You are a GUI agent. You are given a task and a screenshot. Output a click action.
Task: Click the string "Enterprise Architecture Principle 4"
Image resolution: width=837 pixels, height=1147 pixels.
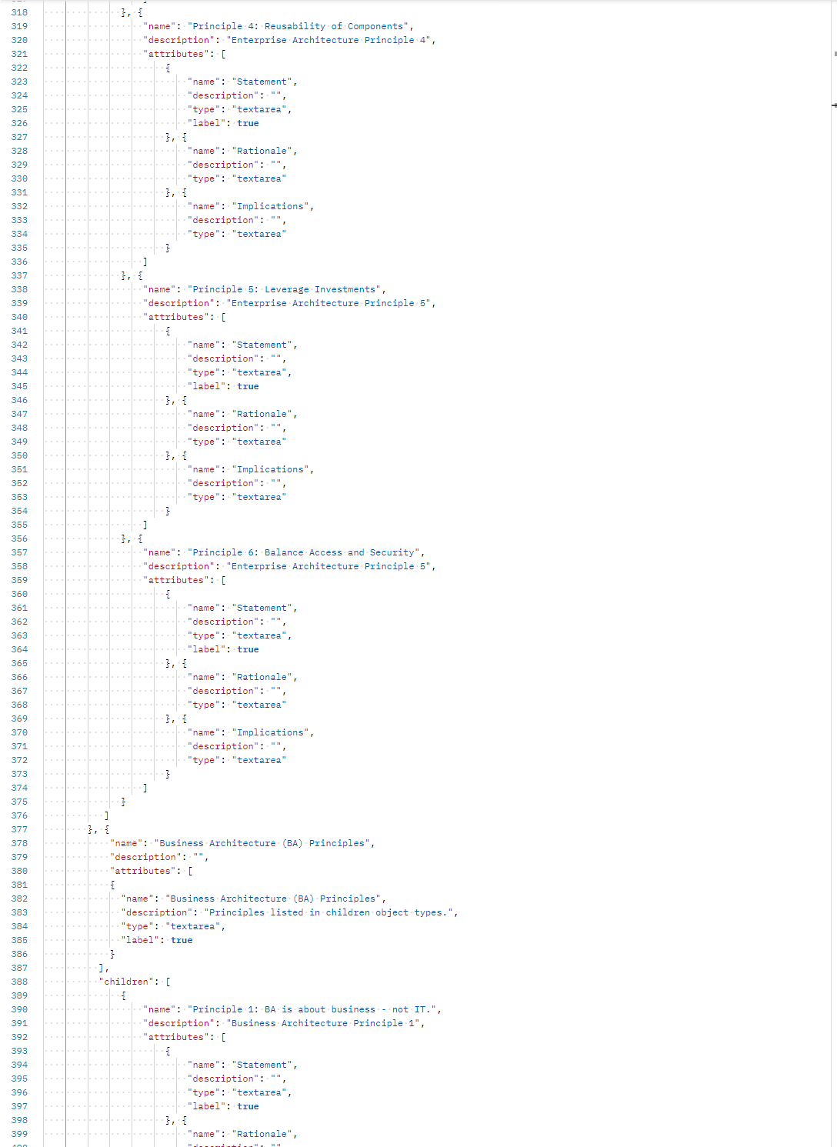click(x=328, y=40)
